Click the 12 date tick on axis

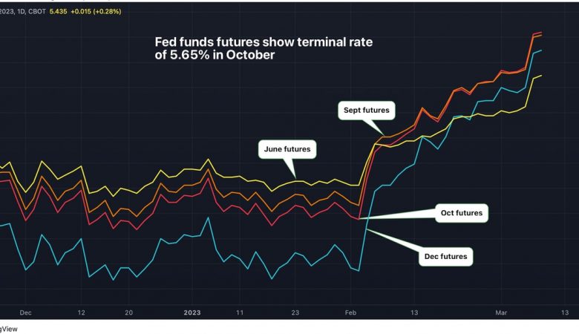pos(81,312)
